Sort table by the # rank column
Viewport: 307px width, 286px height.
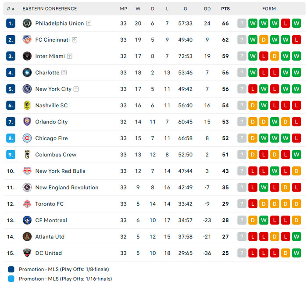point(11,9)
